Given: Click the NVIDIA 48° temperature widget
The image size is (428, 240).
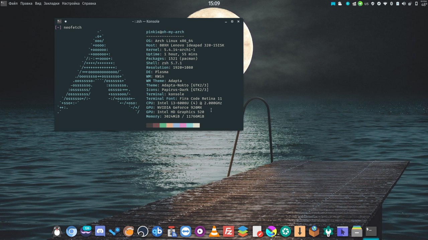Looking at the screenshot, I should [x=424, y=4].
